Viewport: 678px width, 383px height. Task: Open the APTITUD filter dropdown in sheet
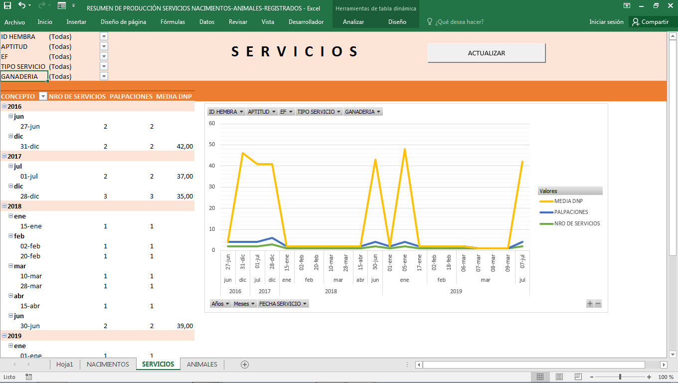(x=104, y=46)
